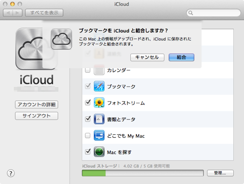The image size is (244, 184).
Task: Show all preferences via すべてを表示
Action: click(x=44, y=13)
